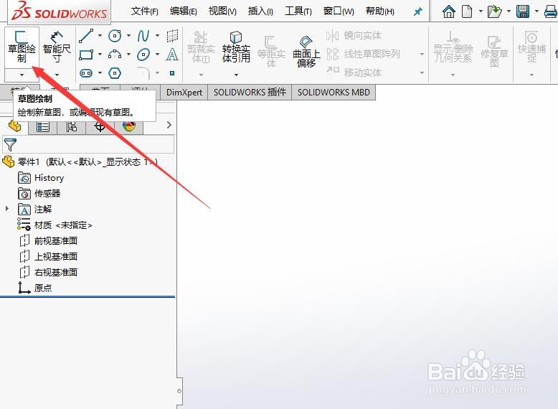Click Display/Delete Relations (显示/删除几何关系)
This screenshot has width=558, height=409.
(453, 47)
